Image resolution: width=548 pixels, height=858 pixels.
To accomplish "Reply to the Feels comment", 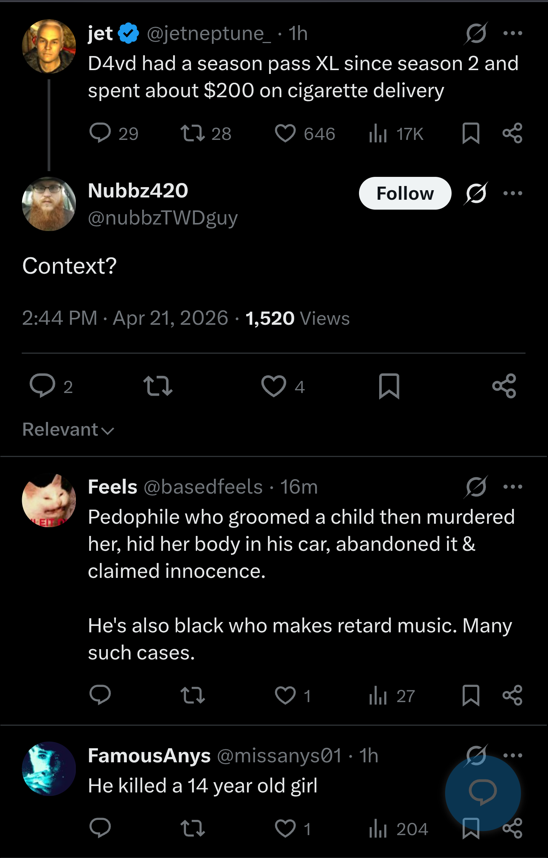I will pyautogui.click(x=100, y=695).
